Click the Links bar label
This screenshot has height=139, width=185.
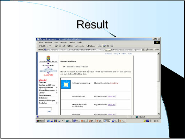pyautogui.click(x=157, y=50)
